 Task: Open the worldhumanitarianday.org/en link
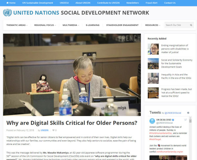coord(170,152)
